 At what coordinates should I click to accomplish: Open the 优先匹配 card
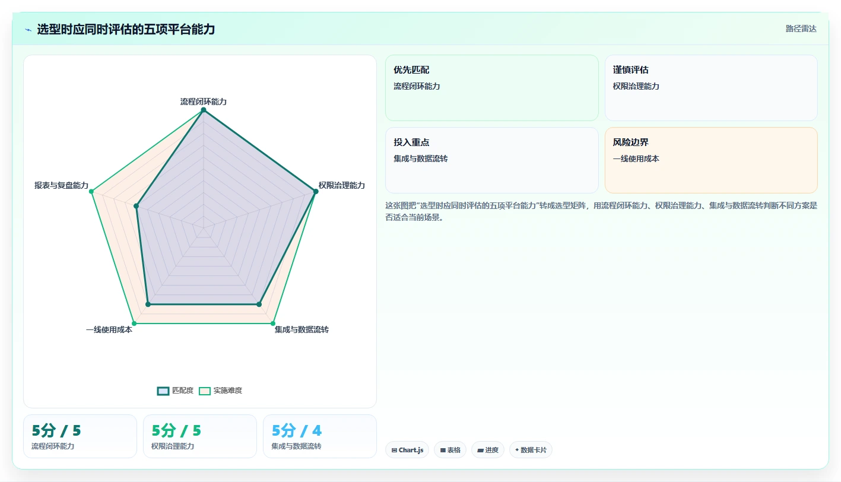point(492,88)
